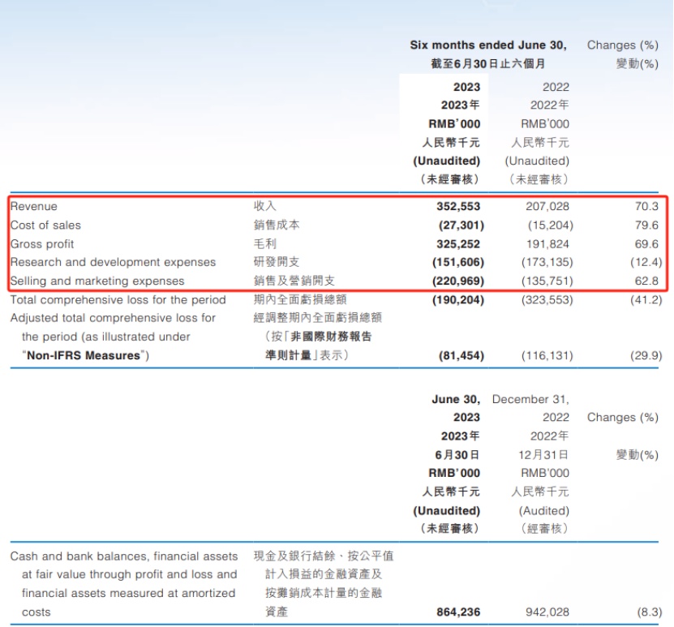Image resolution: width=674 pixels, height=627 pixels.
Task: Select the December 31, column header
Action: pos(530,399)
